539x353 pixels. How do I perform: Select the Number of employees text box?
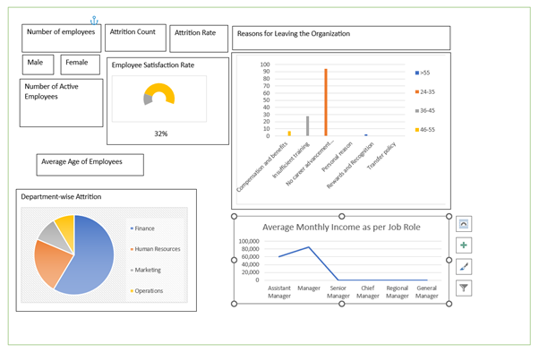[x=61, y=38]
